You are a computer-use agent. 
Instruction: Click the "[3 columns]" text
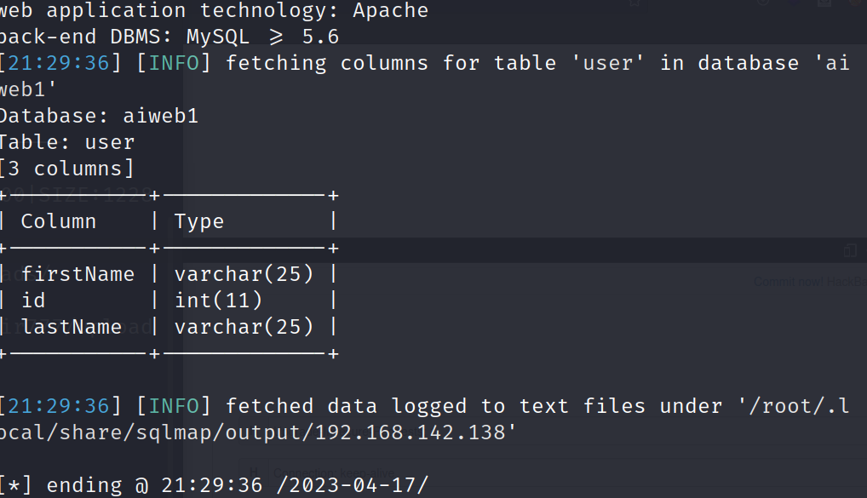(x=67, y=169)
